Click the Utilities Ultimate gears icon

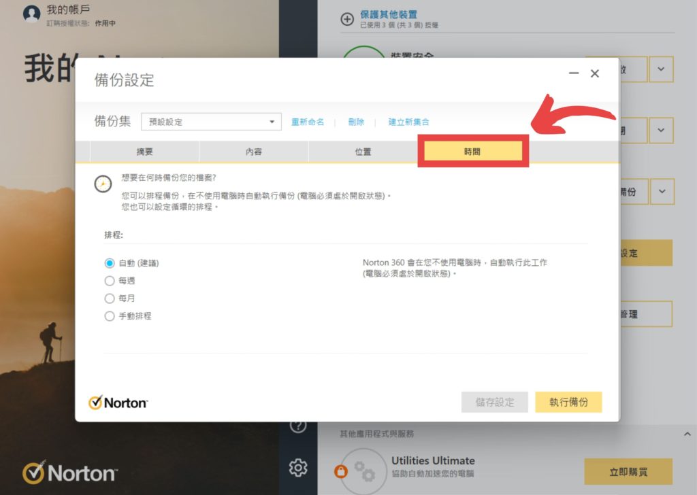coord(365,471)
